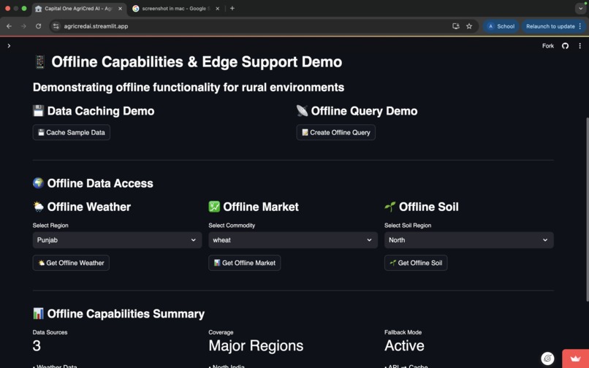Click the Offline Data Access heading
Image resolution: width=589 pixels, height=368 pixels.
click(93, 183)
